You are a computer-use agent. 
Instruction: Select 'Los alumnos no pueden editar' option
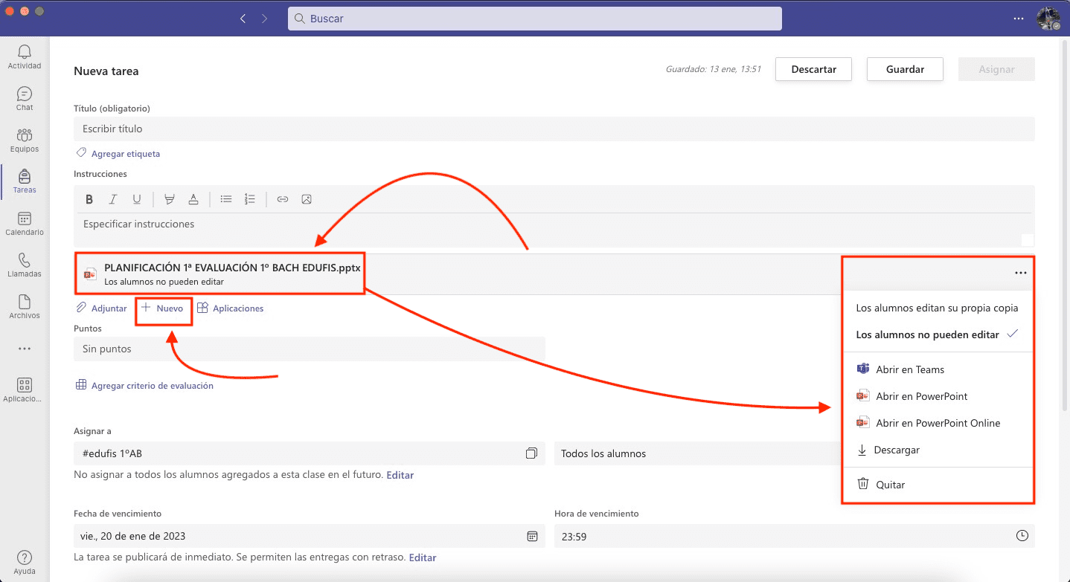coord(927,334)
